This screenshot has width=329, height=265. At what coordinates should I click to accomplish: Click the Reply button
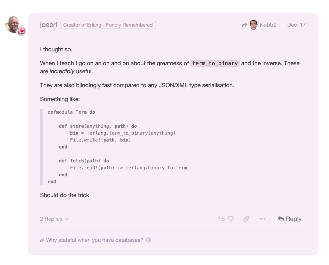pos(289,219)
